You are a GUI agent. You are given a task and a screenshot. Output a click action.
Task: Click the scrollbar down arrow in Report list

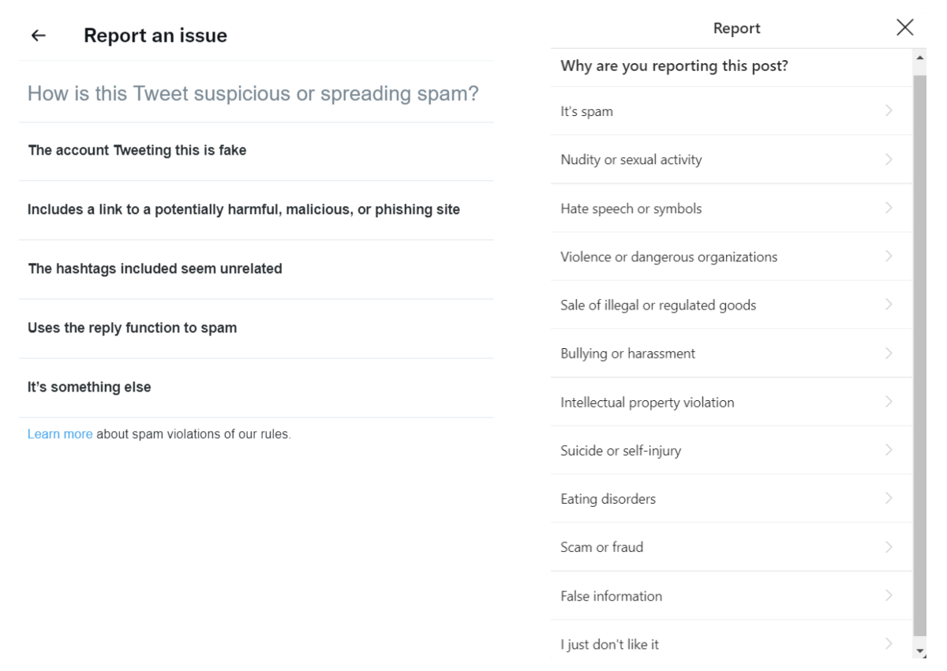pos(919,651)
